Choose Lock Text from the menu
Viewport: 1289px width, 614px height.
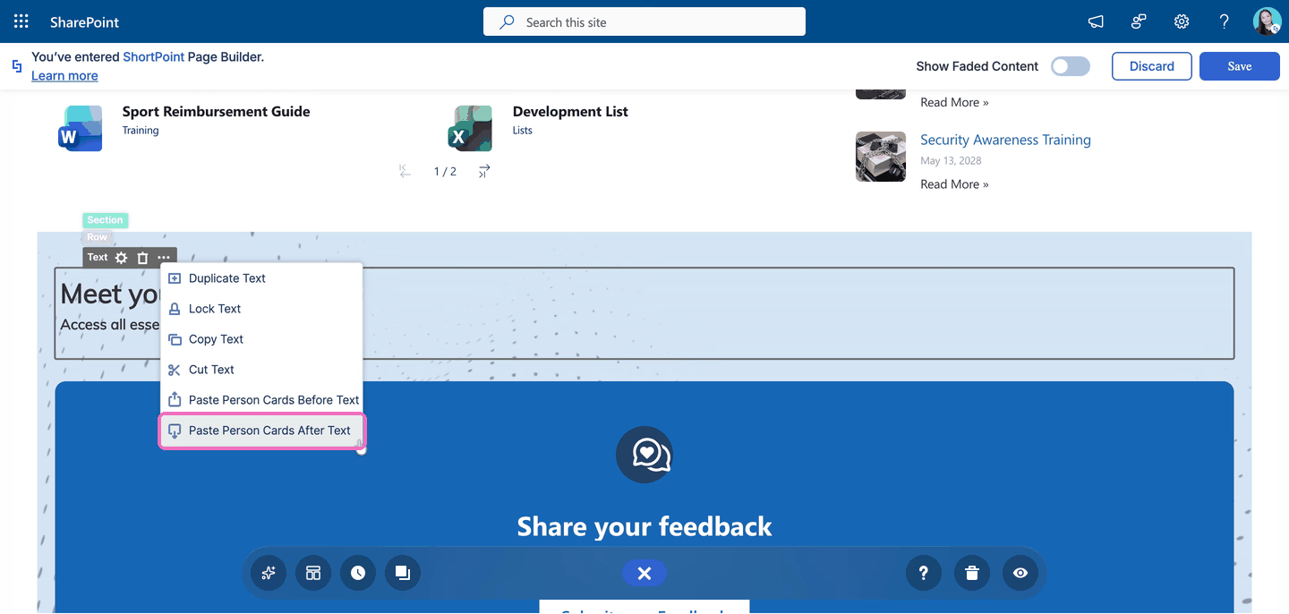[261, 309]
